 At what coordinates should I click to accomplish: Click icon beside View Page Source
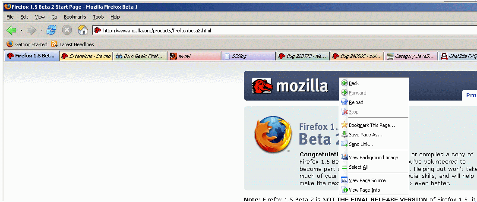pos(344,180)
